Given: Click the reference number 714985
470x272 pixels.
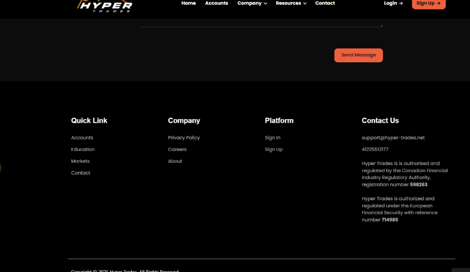Looking at the screenshot, I should (x=390, y=220).
